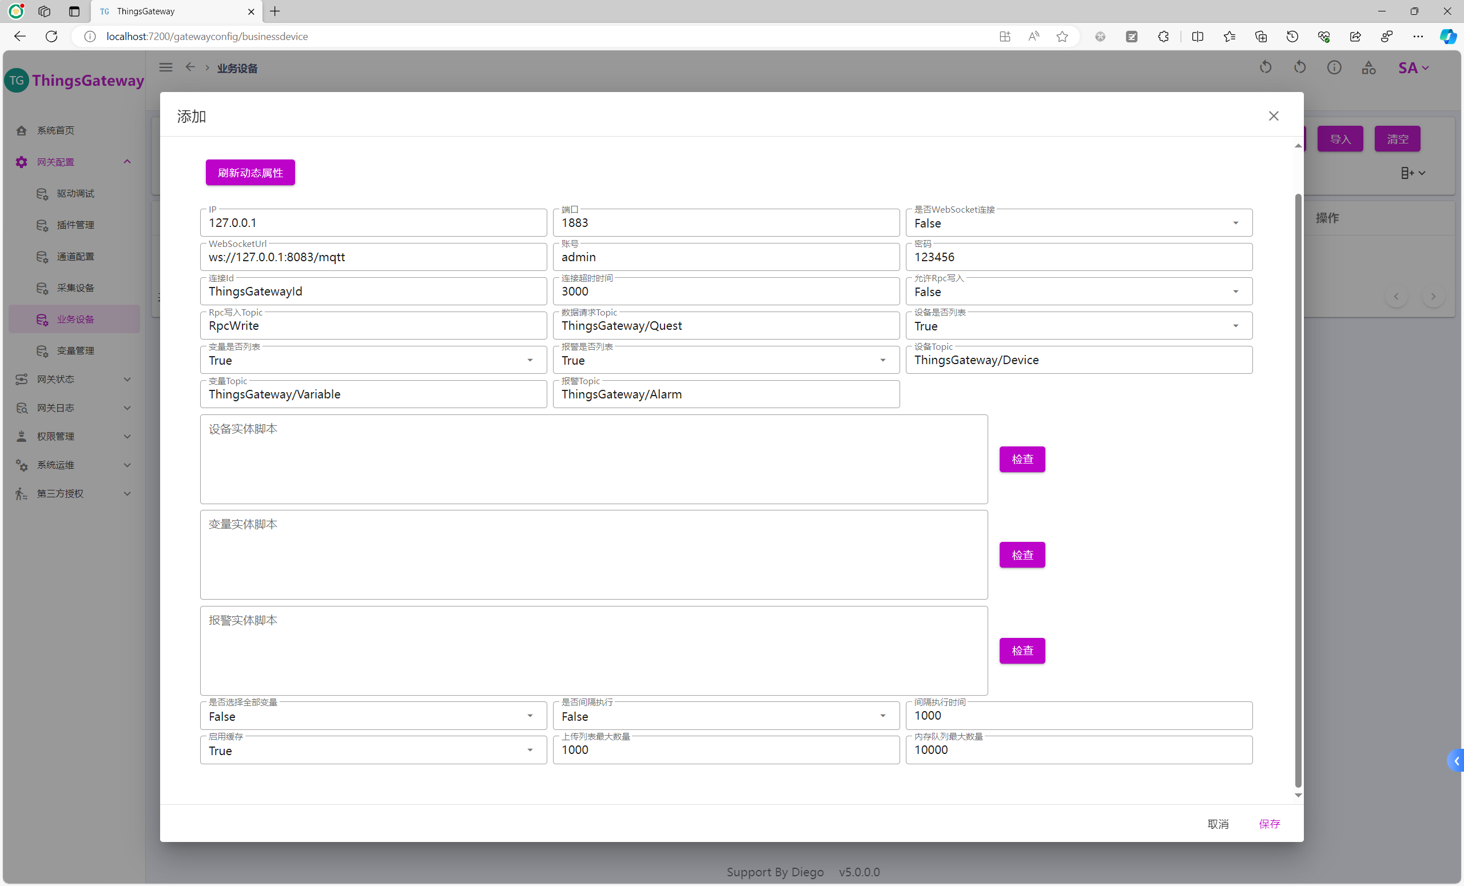Select 采集设备 in sidebar menu
1464x886 pixels.
coord(75,288)
